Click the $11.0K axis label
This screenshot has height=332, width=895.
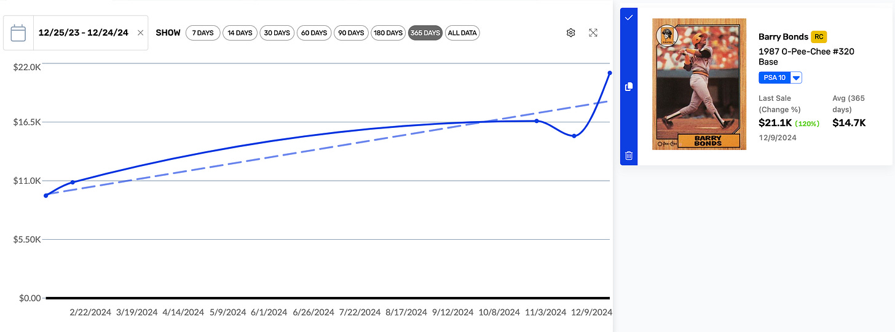pyautogui.click(x=27, y=181)
